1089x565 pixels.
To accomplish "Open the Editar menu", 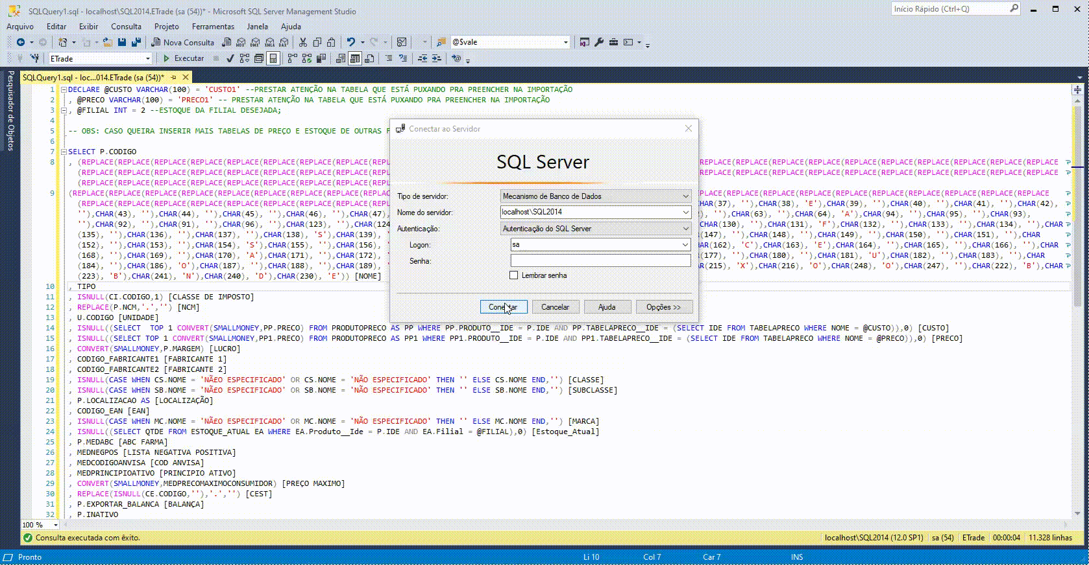I will coord(56,27).
